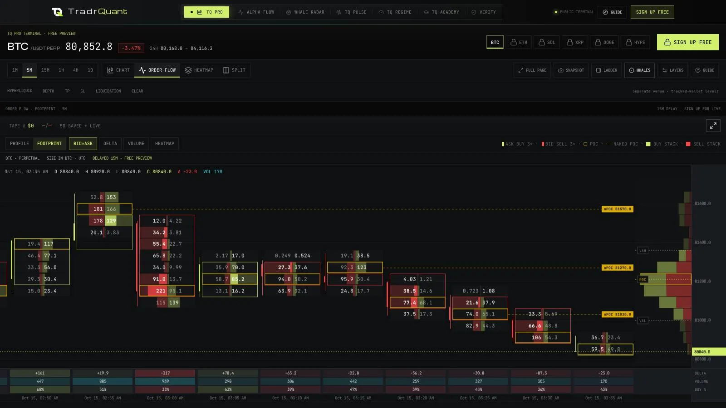Toggle the Depth overlay

pos(48,91)
